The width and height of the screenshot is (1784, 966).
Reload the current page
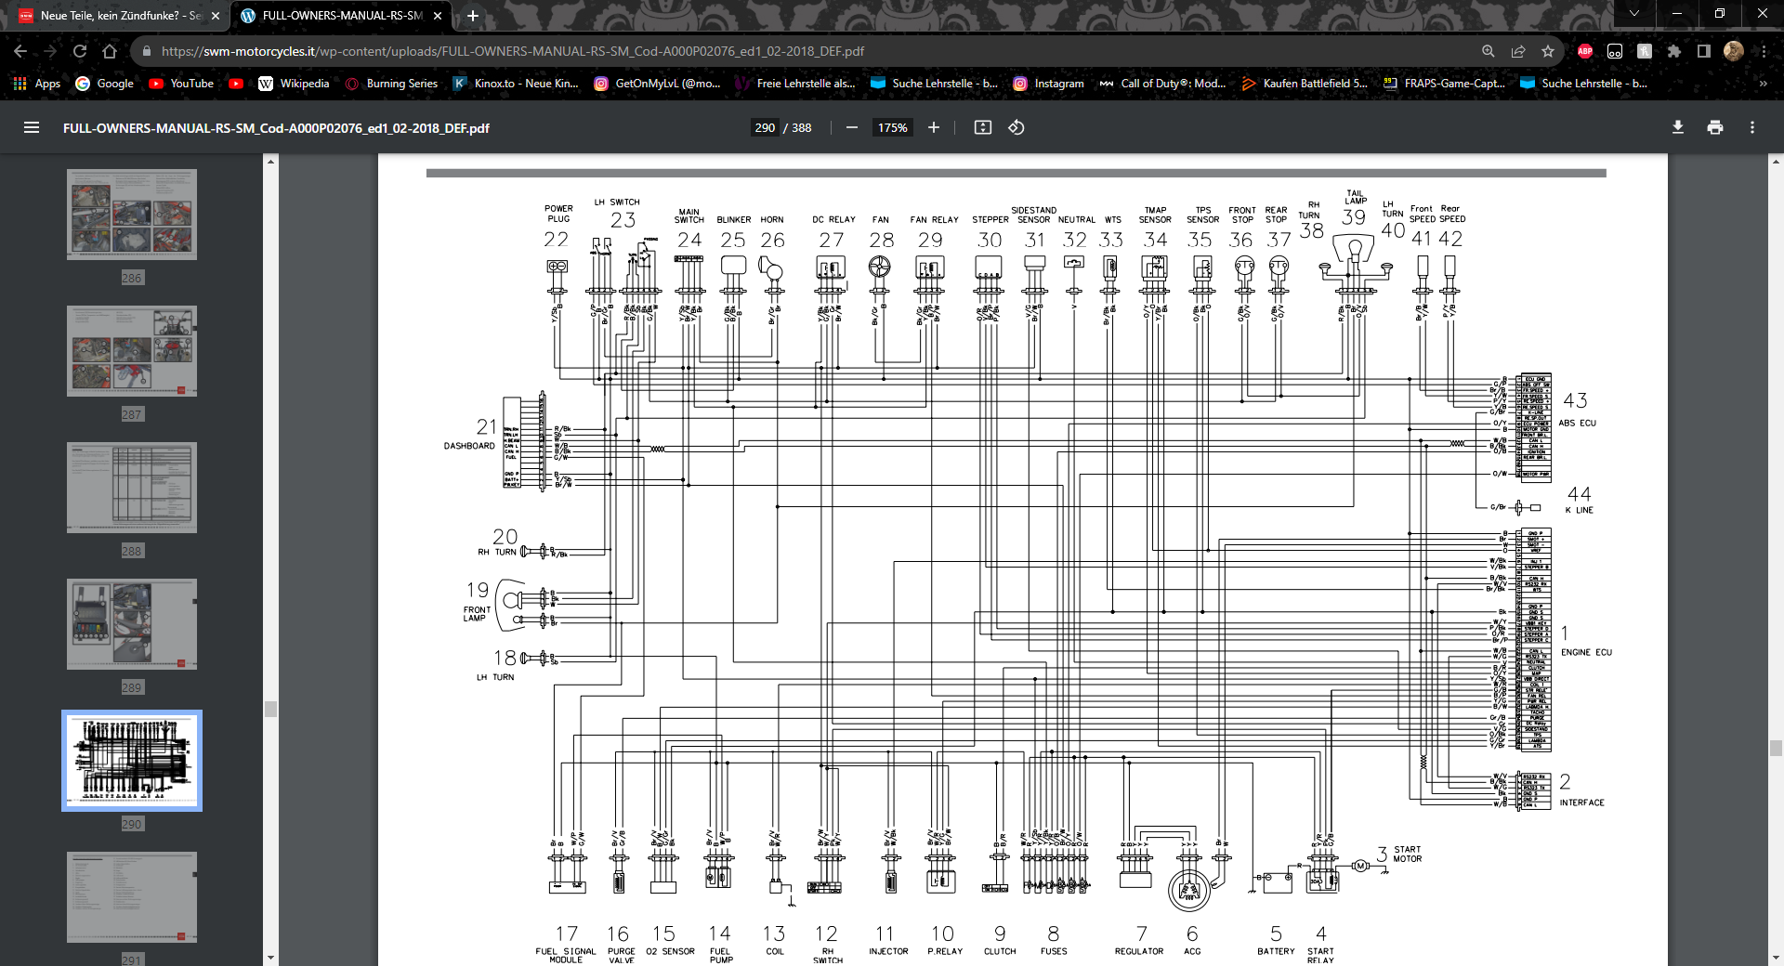(80, 52)
